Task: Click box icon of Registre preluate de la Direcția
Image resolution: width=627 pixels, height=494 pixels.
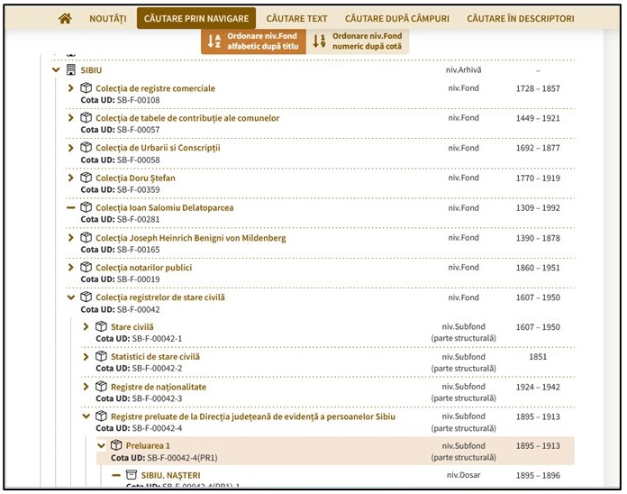Action: 101,416
